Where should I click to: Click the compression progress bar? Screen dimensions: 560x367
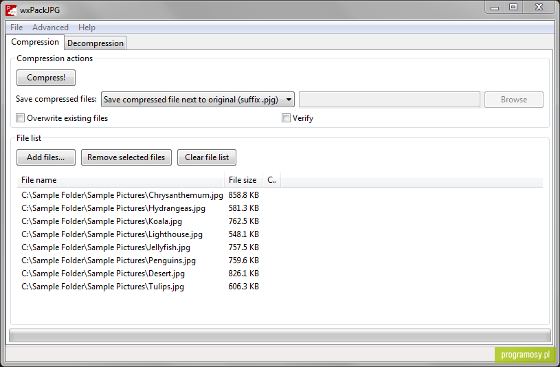pos(280,335)
